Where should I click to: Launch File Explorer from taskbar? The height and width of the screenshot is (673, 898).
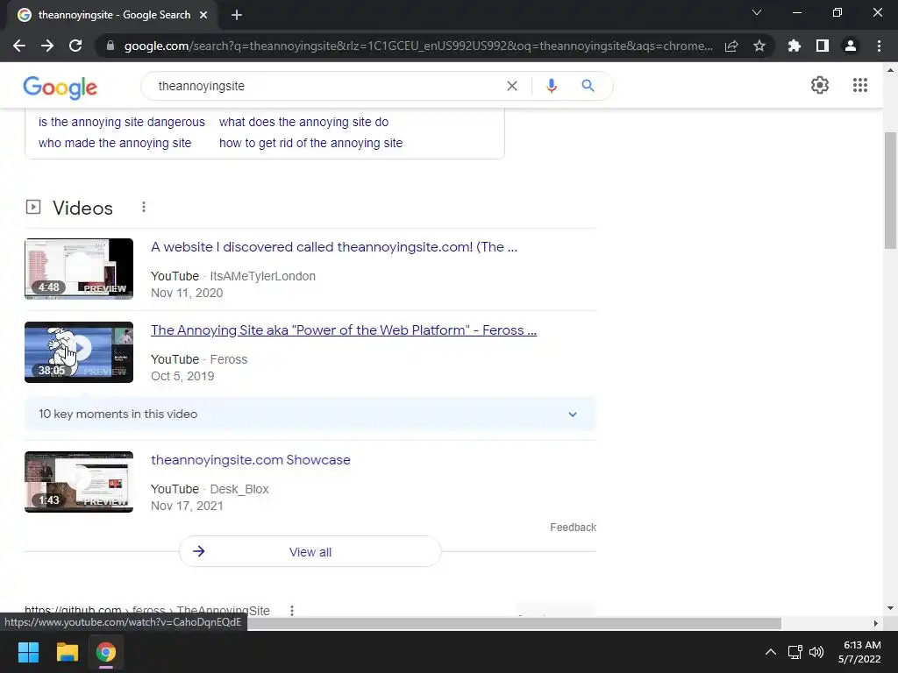(67, 652)
